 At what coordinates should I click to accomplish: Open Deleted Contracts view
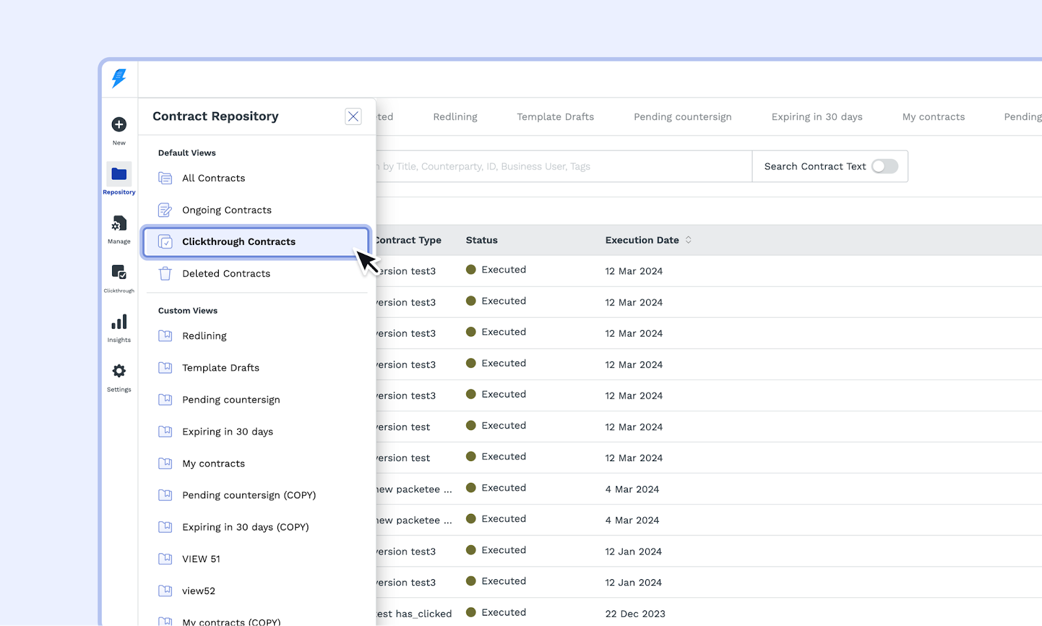tap(226, 274)
